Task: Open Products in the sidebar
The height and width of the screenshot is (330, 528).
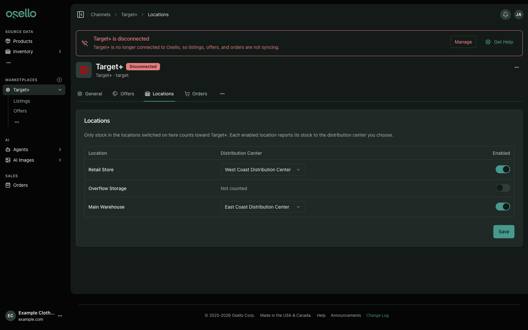Action: [34, 41]
